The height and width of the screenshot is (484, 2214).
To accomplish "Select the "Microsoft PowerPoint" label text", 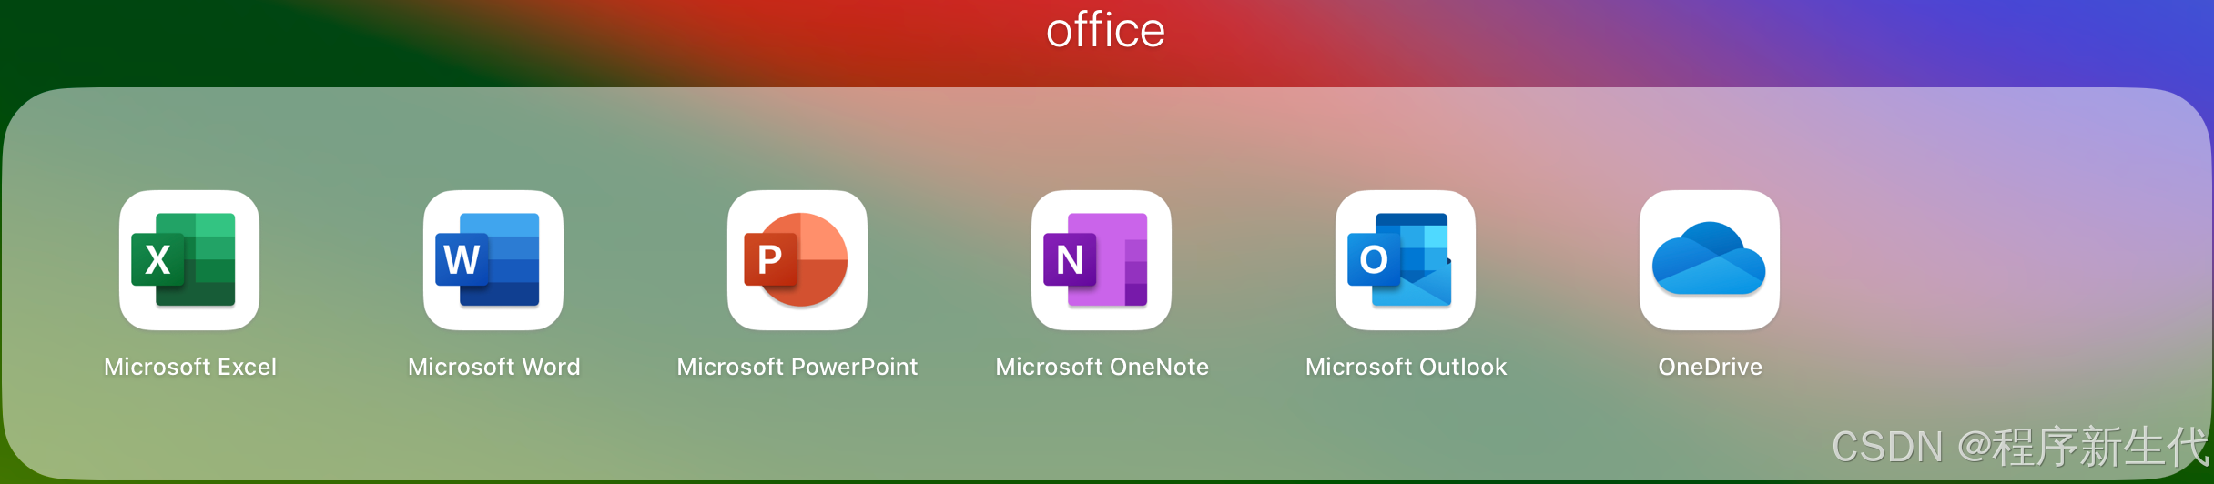I will coord(797,367).
